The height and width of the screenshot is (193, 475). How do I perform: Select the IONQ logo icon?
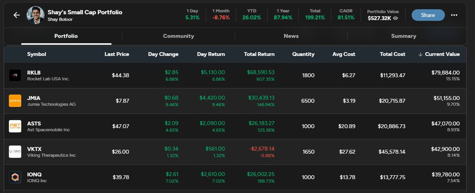point(15,177)
